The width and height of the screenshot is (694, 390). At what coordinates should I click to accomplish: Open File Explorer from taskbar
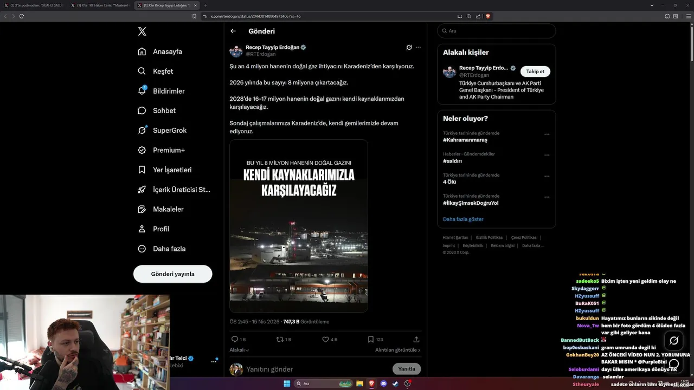(x=359, y=383)
